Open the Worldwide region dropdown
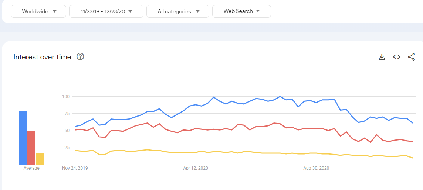Viewport: 423px width, 190px height. tap(38, 11)
